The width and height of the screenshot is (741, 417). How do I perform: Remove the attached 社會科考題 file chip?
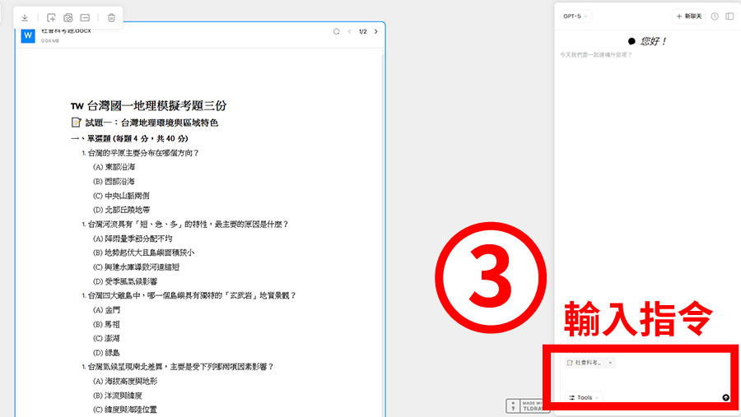[610, 363]
